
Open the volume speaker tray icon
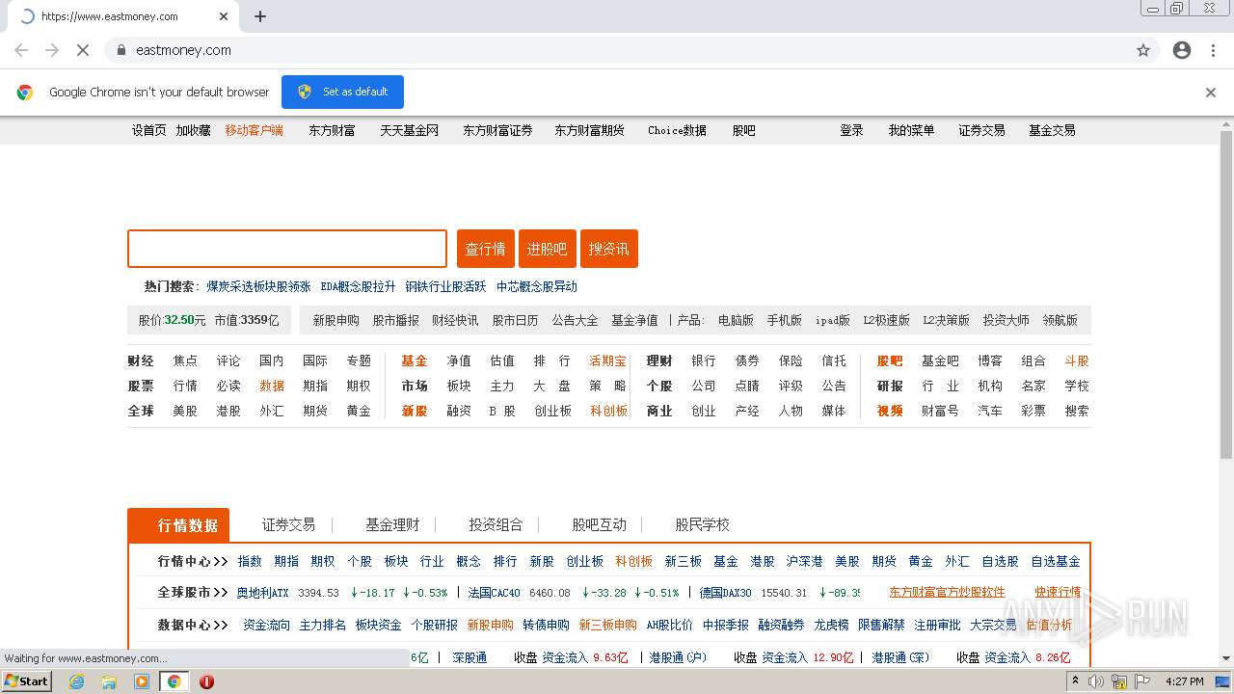[1096, 681]
